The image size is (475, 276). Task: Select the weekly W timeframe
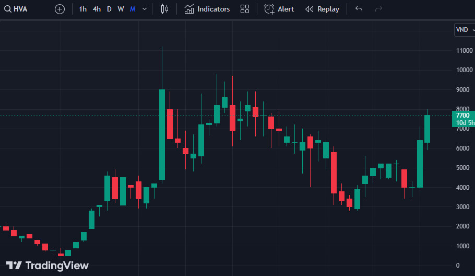[121, 9]
